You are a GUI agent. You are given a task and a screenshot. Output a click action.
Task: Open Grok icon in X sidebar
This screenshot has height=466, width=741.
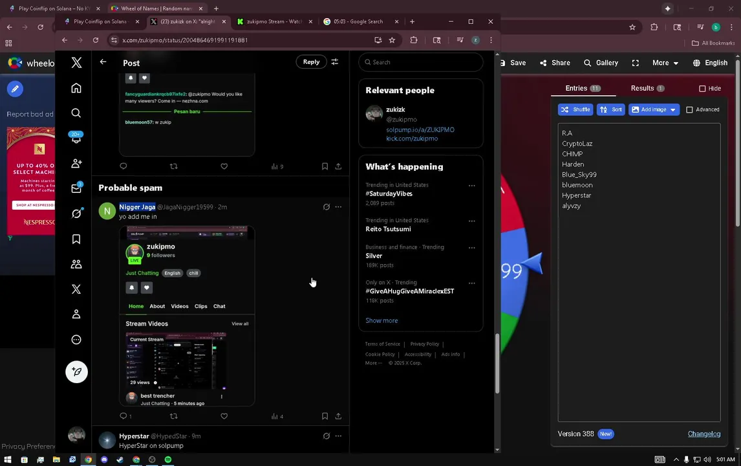[x=76, y=214]
